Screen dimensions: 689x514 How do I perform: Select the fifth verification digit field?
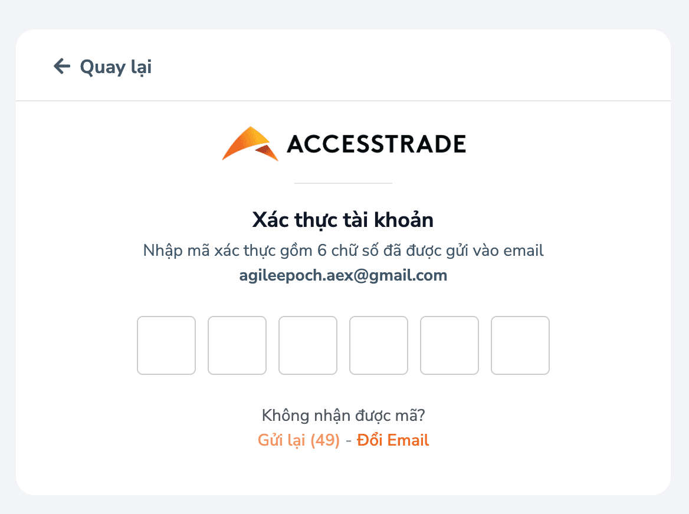point(450,345)
